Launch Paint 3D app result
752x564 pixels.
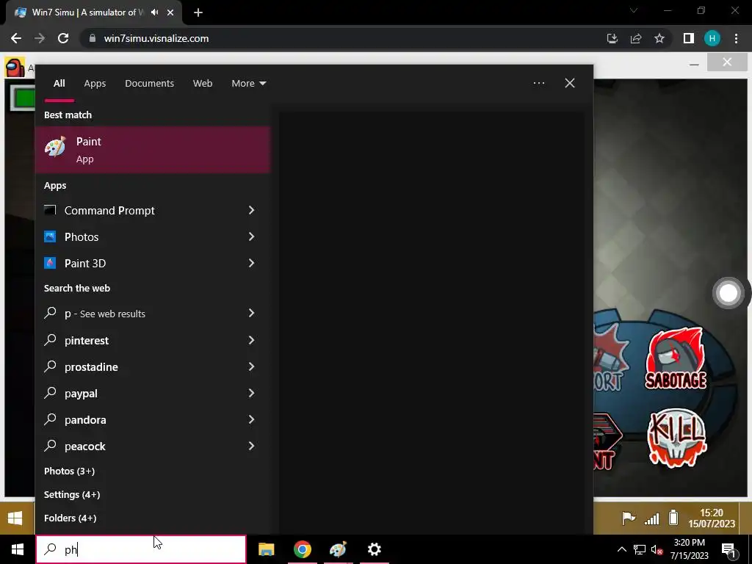pos(85,264)
